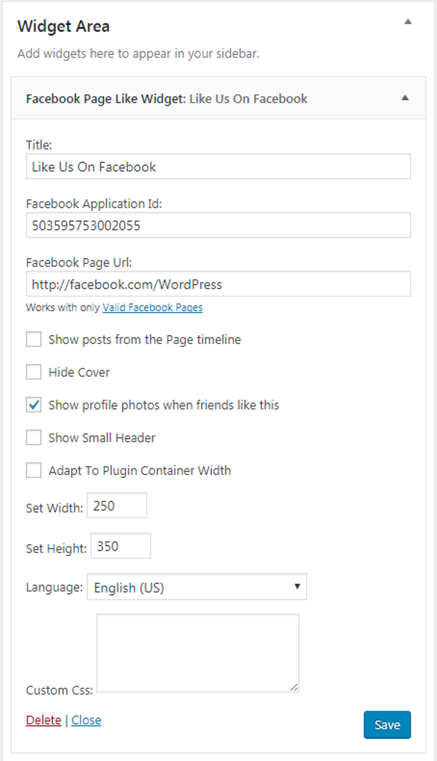Open the Language dropdown
Viewport: 437px width, 761px height.
197,587
